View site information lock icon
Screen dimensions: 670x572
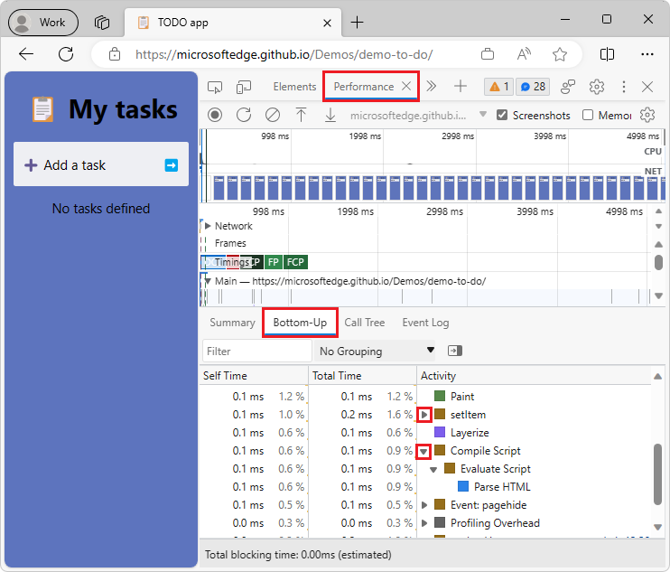[115, 54]
